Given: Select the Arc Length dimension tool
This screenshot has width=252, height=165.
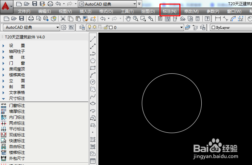Looking at the screenshot, I should pyautogui.click(x=233, y=19).
